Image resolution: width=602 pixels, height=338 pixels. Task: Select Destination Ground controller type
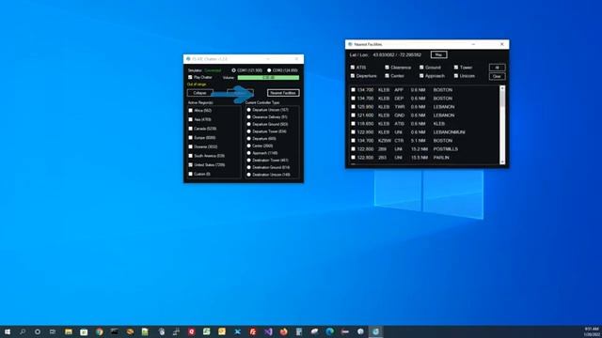tap(248, 167)
